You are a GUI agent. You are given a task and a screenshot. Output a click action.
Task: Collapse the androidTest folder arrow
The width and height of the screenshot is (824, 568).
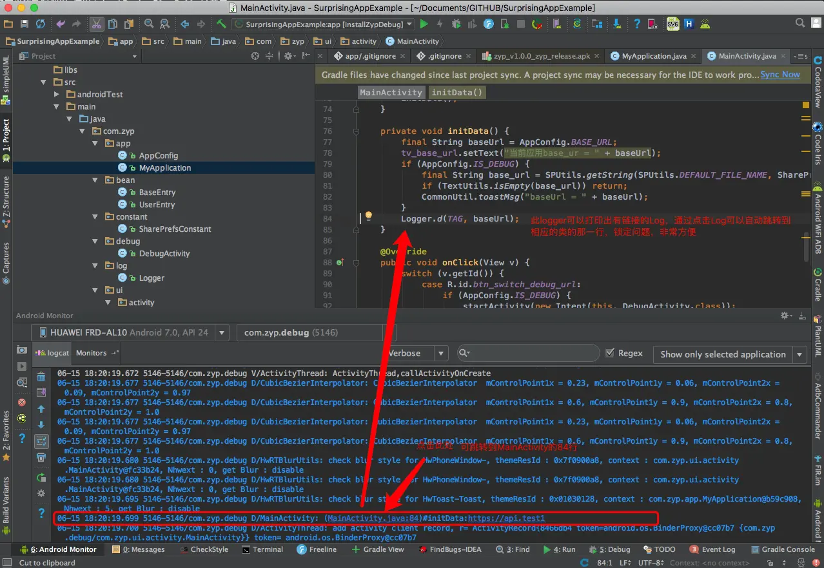coord(57,94)
